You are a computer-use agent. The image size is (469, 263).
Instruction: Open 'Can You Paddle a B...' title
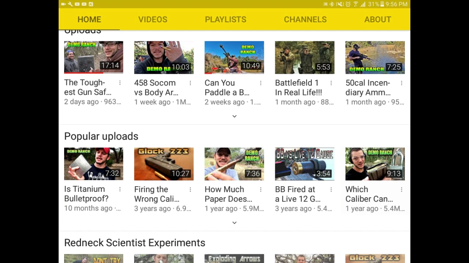tap(227, 88)
